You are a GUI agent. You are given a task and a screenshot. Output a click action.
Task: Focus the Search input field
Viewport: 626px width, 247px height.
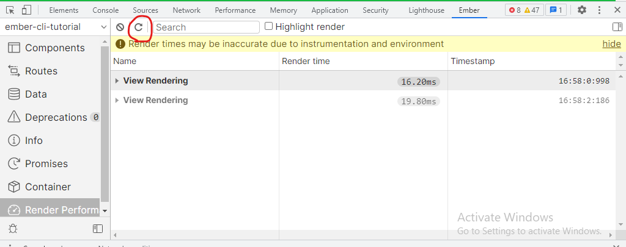pos(207,27)
